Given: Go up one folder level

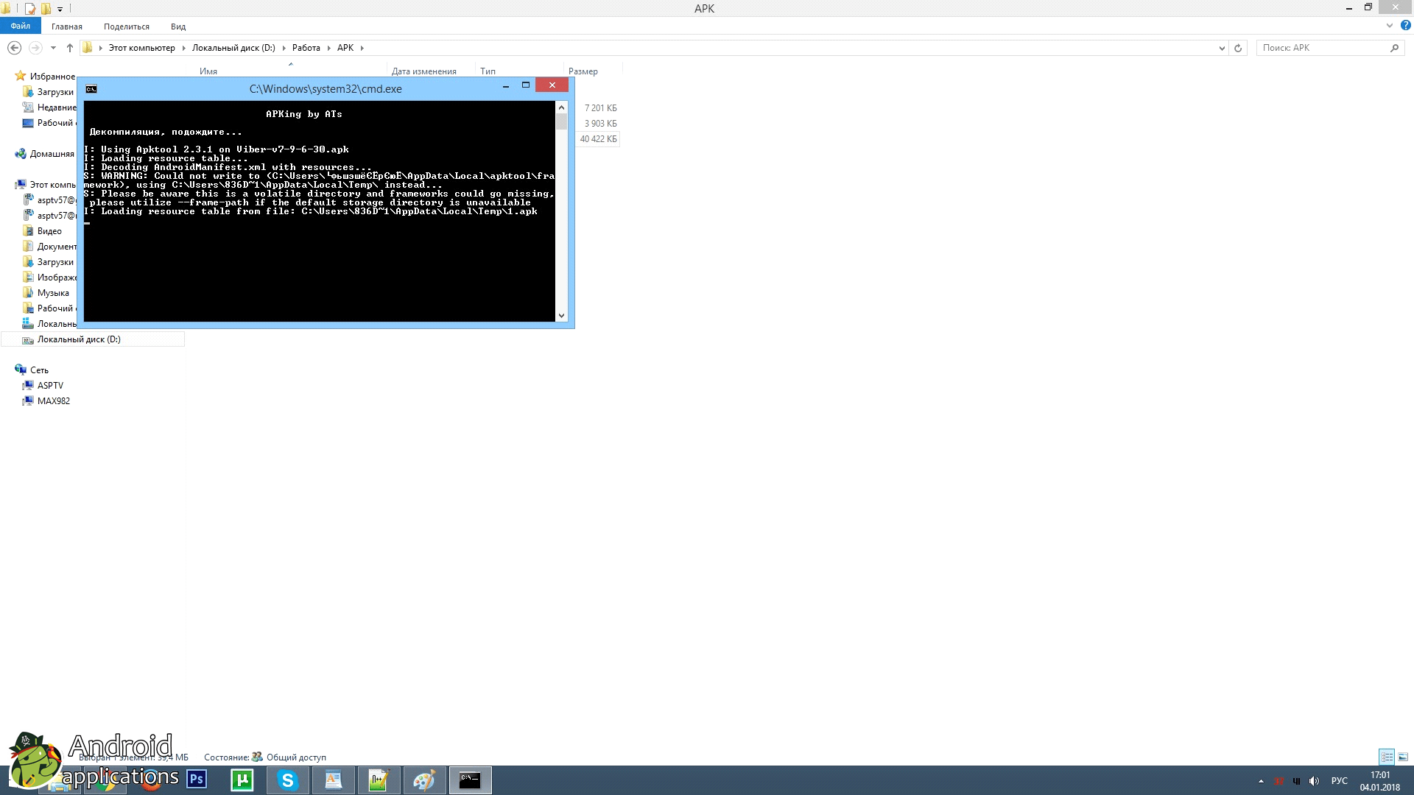Looking at the screenshot, I should [x=70, y=48].
